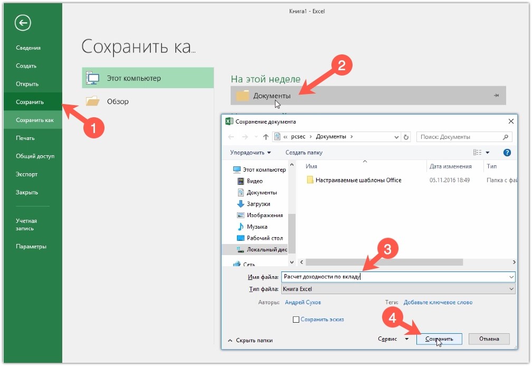Viewport: 532px width, 366px height.
Task: Click Добавьте ключевое слово tags field
Action: (x=438, y=302)
